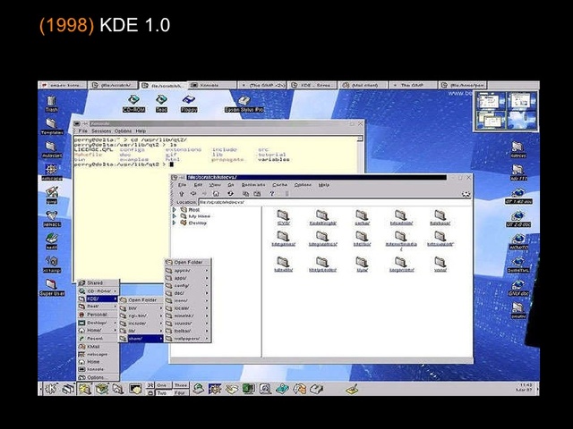Viewport: 573px width, 429px height.
Task: Open the kdegames/ folder
Action: coord(283,239)
